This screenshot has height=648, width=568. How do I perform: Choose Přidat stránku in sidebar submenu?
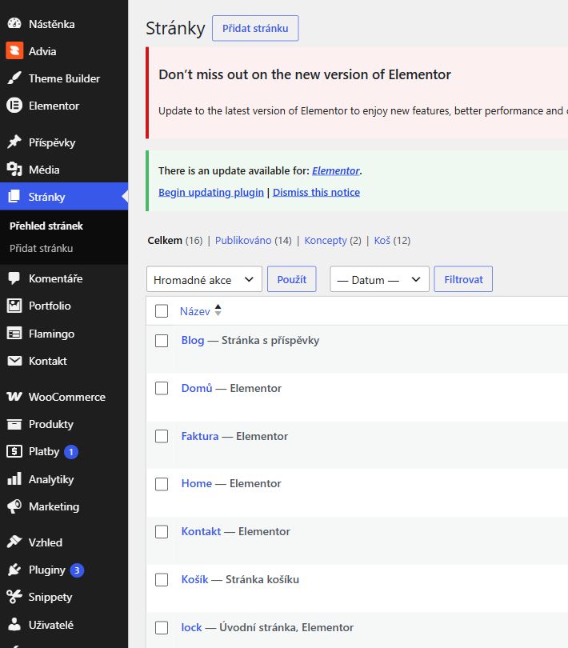42,248
